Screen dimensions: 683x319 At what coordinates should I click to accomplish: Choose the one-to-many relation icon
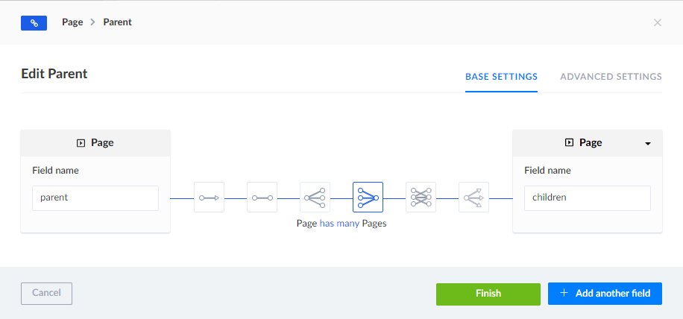pos(315,198)
